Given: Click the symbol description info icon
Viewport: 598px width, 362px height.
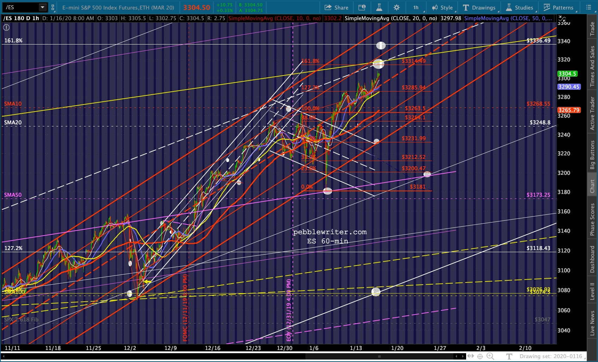Looking at the screenshot, I should (x=362, y=7).
